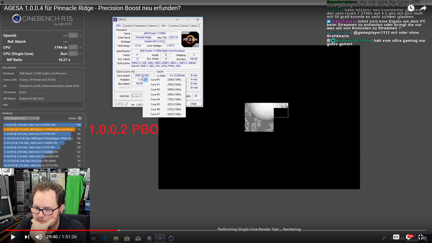Click Run button next to OpenGL
This screenshot has height=243, width=432.
click(x=73, y=35)
